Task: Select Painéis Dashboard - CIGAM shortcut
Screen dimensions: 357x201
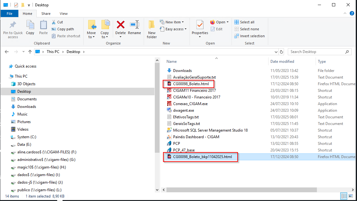Action: (196, 137)
